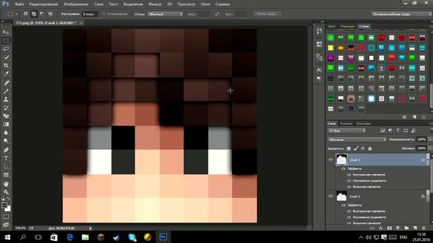The height and width of the screenshot is (243, 433).
Task: Select the Move tool
Action: pyautogui.click(x=6, y=32)
